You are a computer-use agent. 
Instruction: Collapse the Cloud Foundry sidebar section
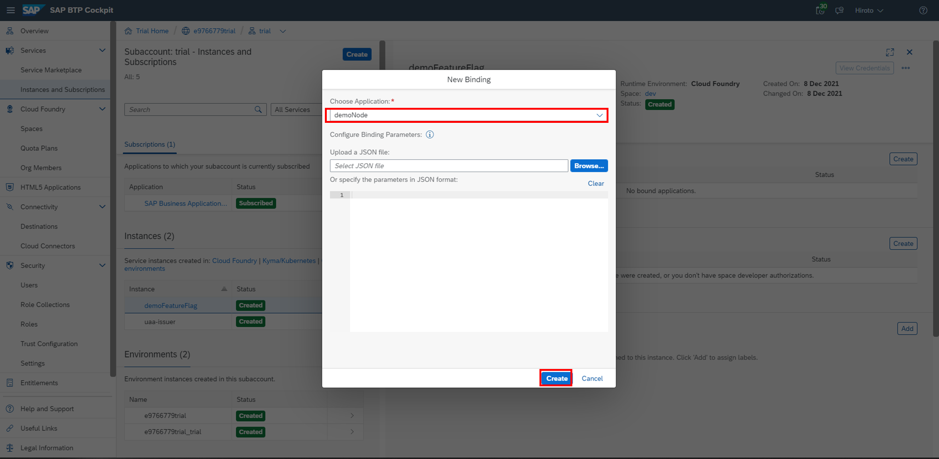click(102, 109)
